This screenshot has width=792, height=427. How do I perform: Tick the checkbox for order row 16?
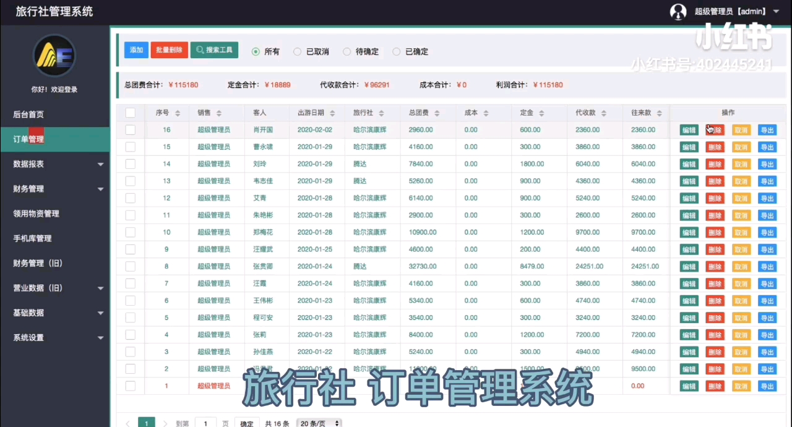130,129
